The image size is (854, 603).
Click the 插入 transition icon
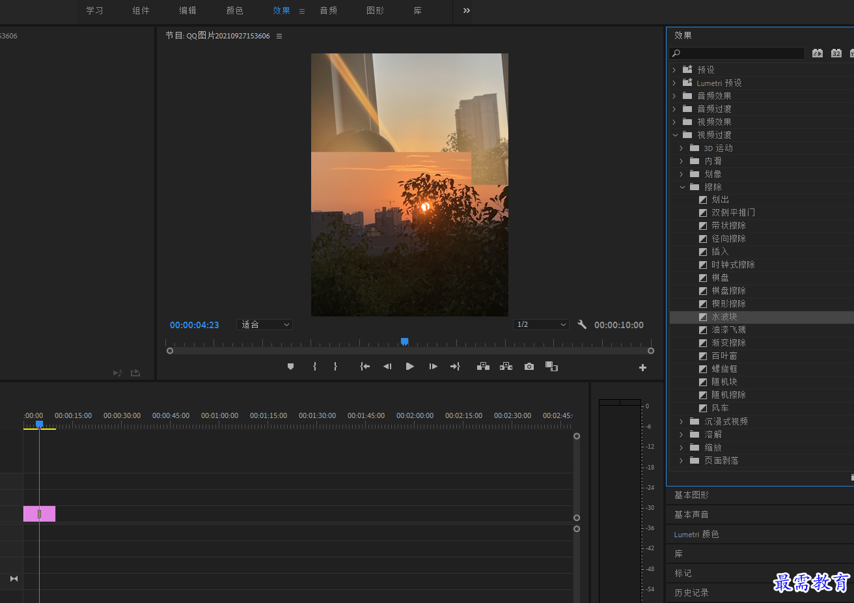[x=703, y=252]
